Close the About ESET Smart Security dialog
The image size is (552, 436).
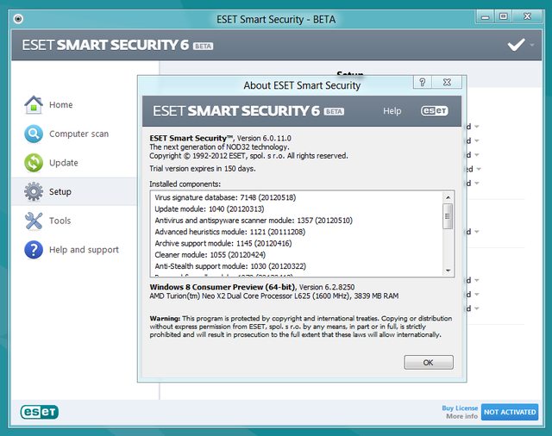pyautogui.click(x=447, y=82)
